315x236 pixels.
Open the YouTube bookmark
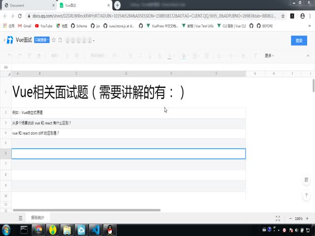click(44, 26)
